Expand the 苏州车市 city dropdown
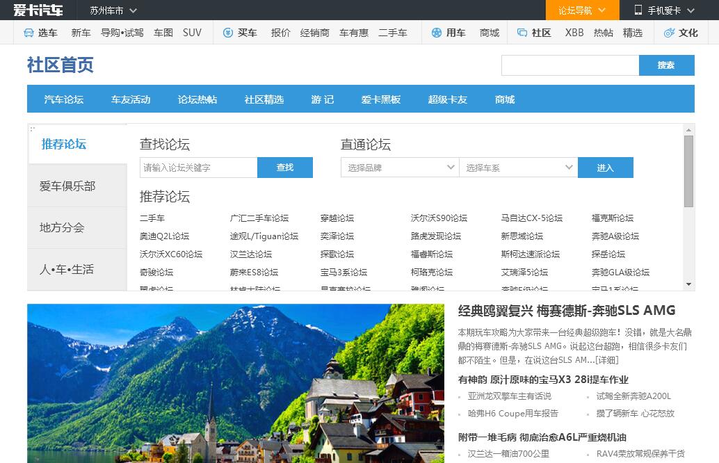This screenshot has height=463, width=719. tap(113, 10)
